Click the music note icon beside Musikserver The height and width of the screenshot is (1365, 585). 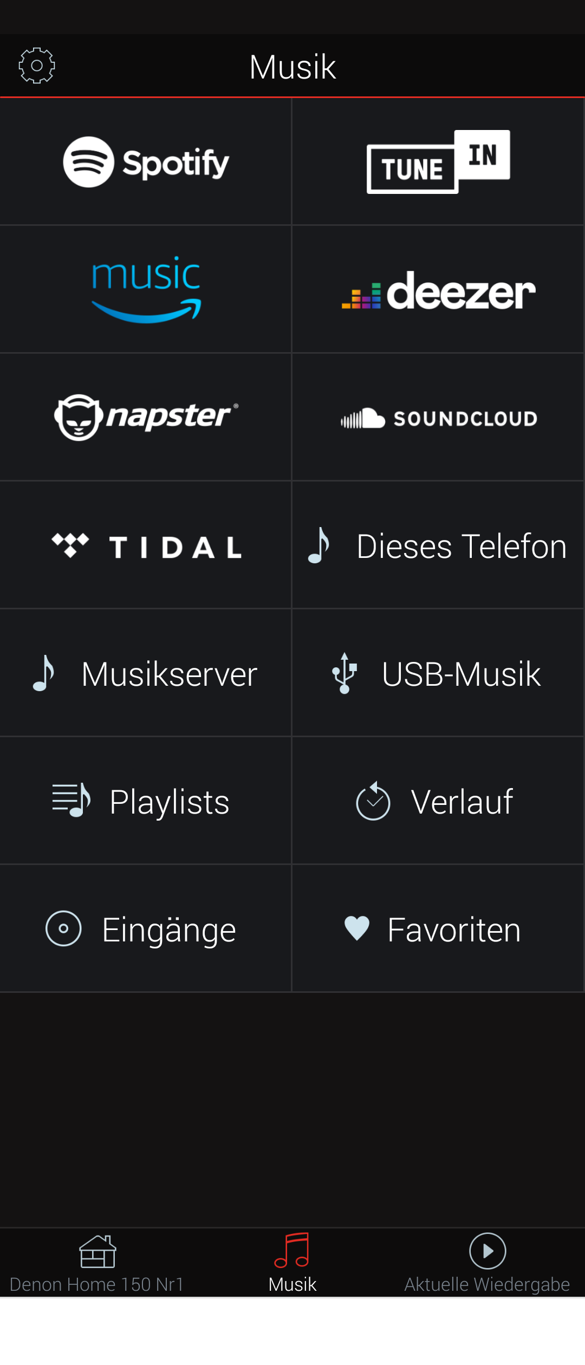click(44, 673)
